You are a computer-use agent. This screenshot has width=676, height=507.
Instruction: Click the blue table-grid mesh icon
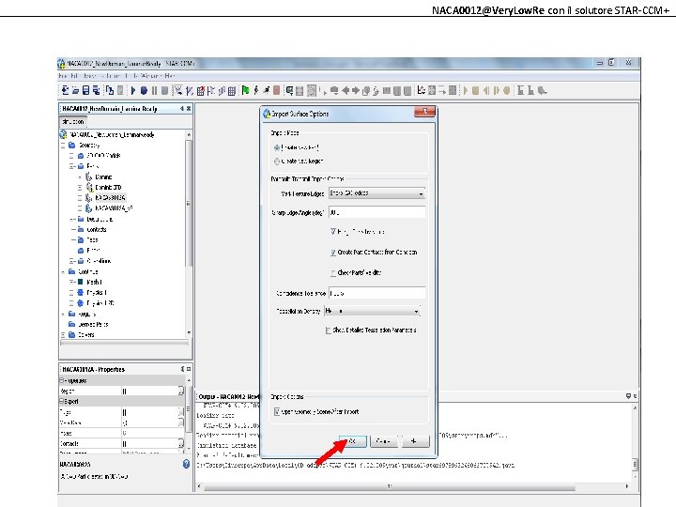tap(232, 90)
